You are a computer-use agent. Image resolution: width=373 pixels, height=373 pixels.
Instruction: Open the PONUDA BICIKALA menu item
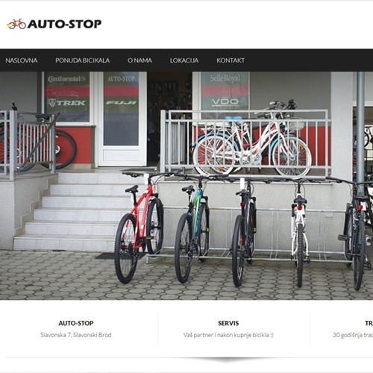click(x=83, y=60)
